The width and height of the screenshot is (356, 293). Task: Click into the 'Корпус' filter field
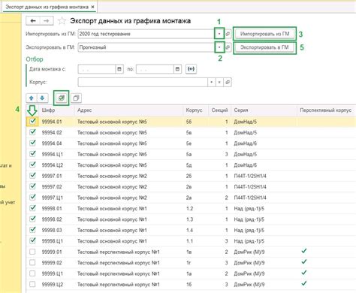coord(143,82)
